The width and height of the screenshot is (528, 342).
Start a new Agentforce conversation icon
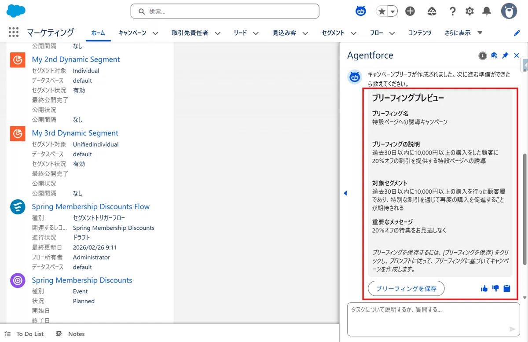[494, 55]
